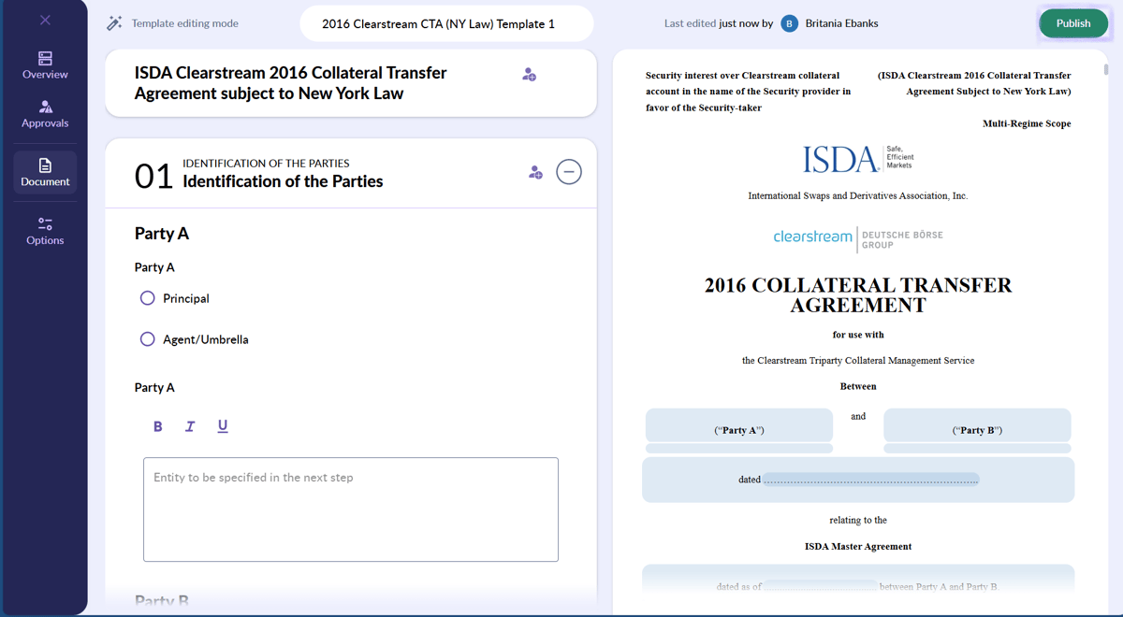Go to the Approvals sidebar section

pyautogui.click(x=45, y=114)
